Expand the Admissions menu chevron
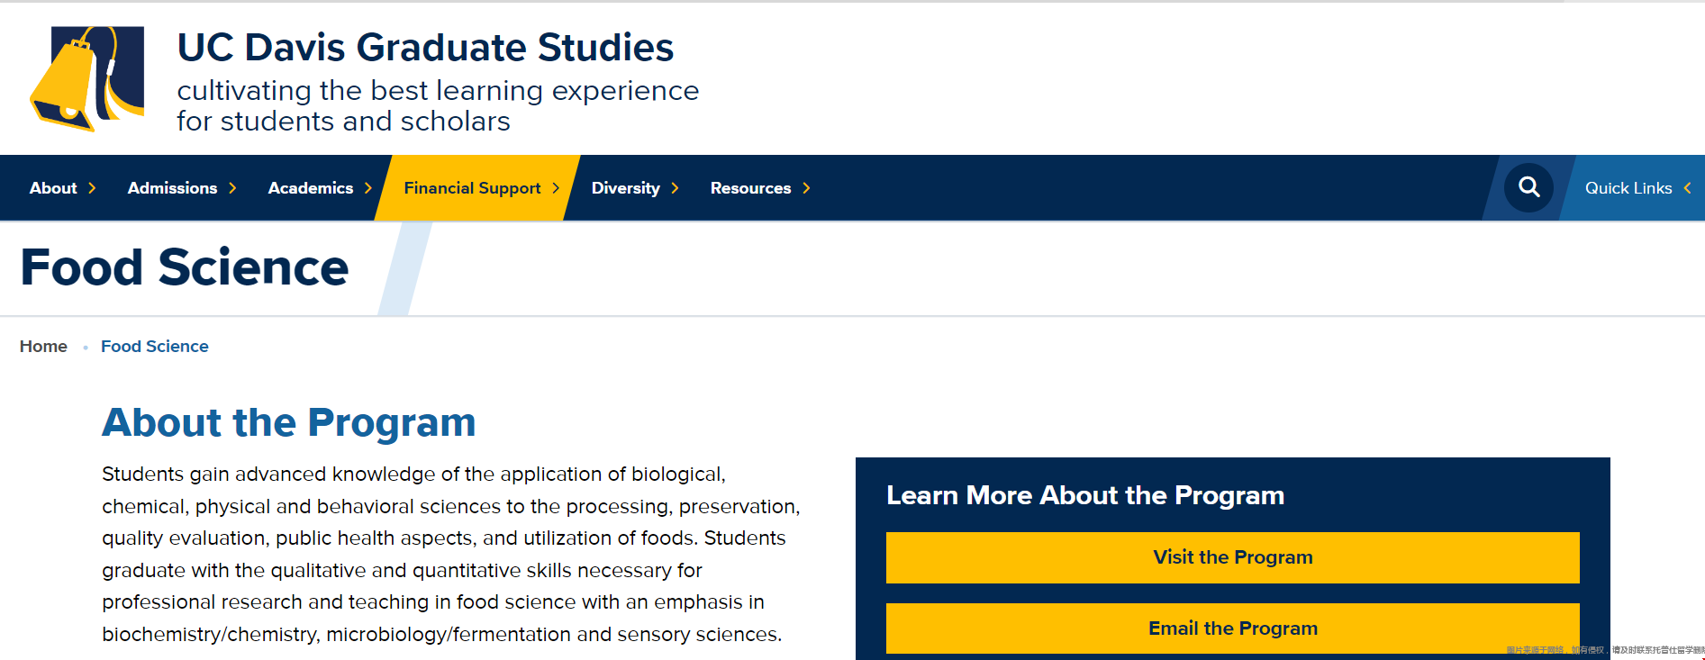 point(232,188)
